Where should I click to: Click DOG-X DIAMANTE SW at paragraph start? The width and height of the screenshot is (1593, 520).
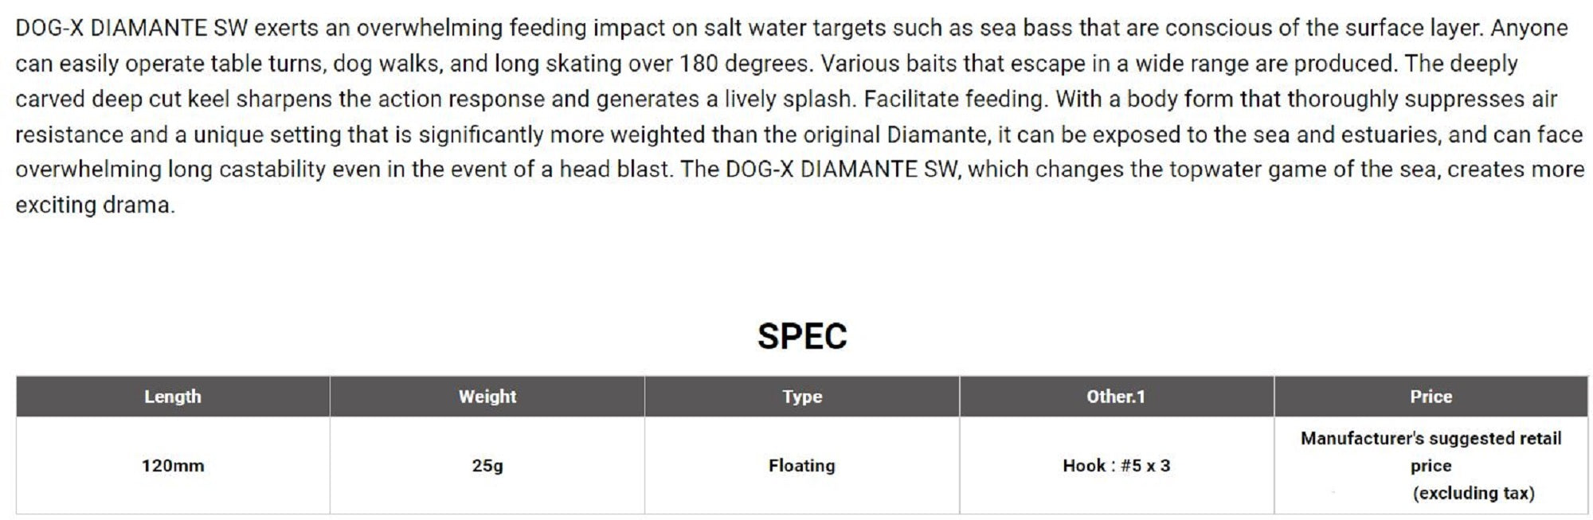pos(131,29)
